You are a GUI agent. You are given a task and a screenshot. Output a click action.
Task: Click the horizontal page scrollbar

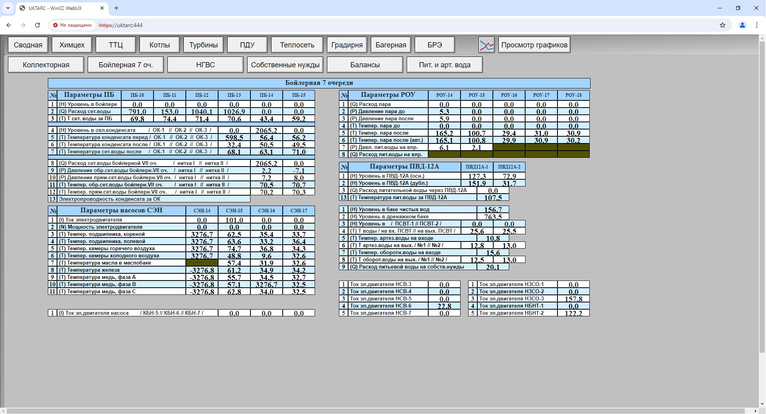pyautogui.click(x=376, y=411)
